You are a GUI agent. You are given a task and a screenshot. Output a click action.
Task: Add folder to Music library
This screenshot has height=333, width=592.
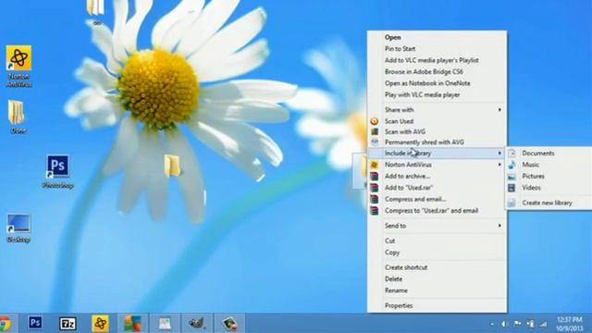[x=549, y=165]
